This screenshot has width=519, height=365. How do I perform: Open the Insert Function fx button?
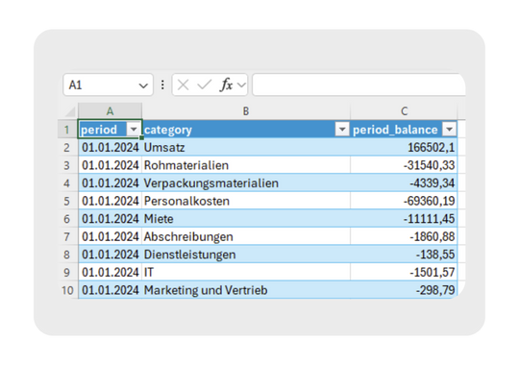click(x=227, y=85)
